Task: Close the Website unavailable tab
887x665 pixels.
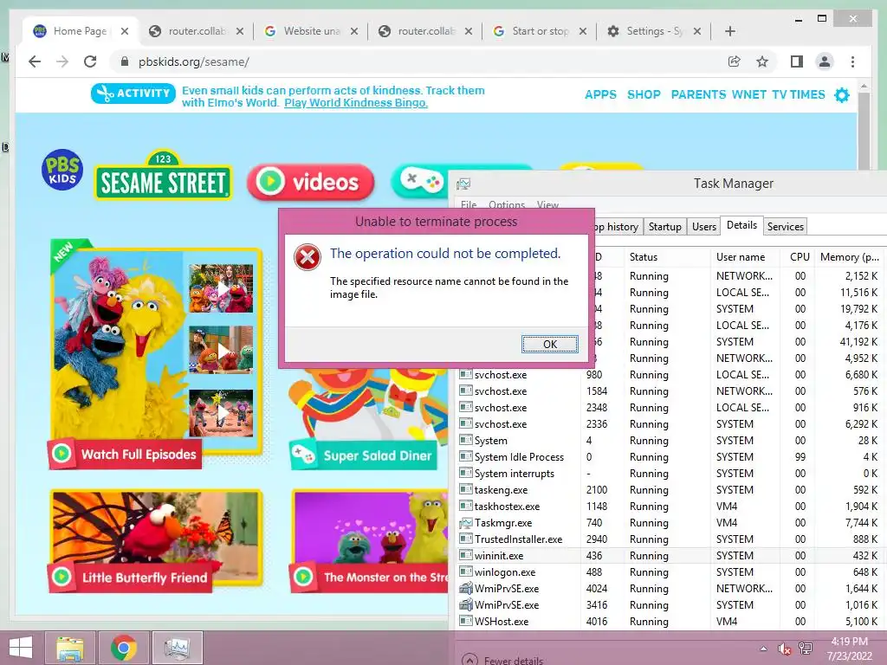Action: tap(354, 31)
